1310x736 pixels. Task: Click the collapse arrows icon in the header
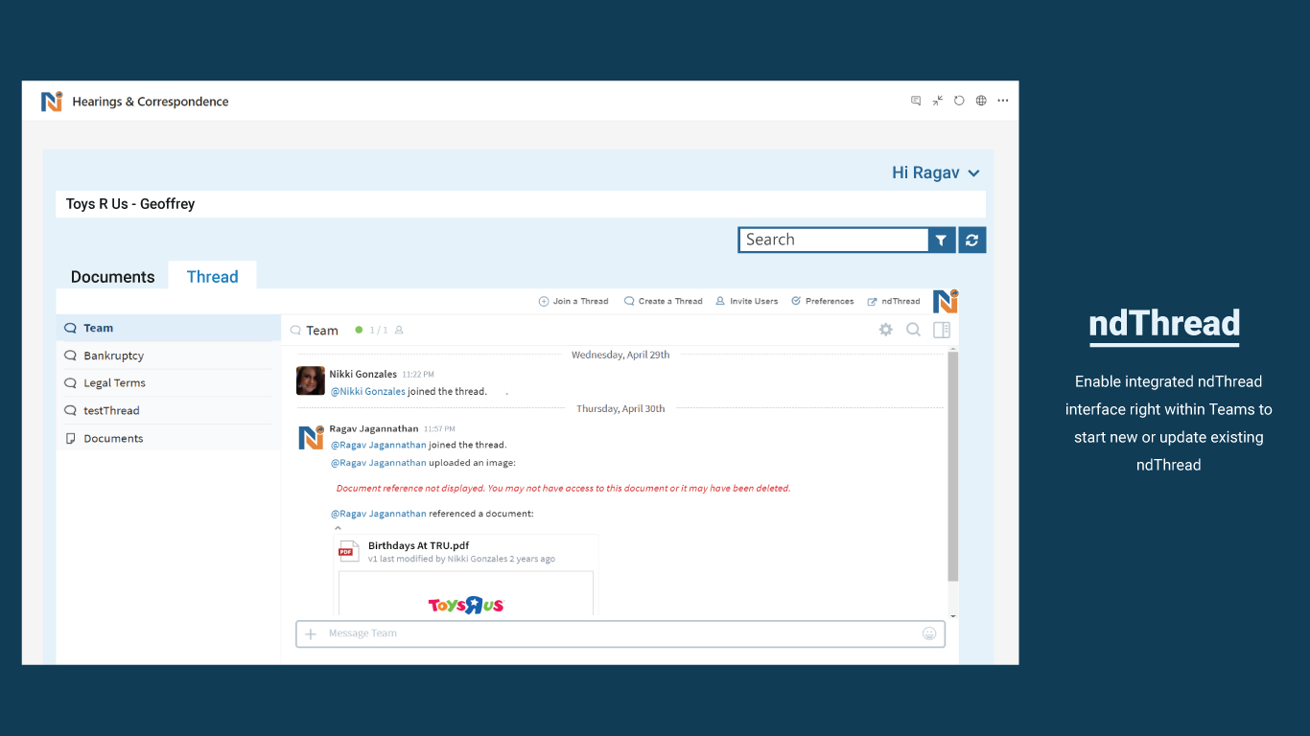(938, 101)
